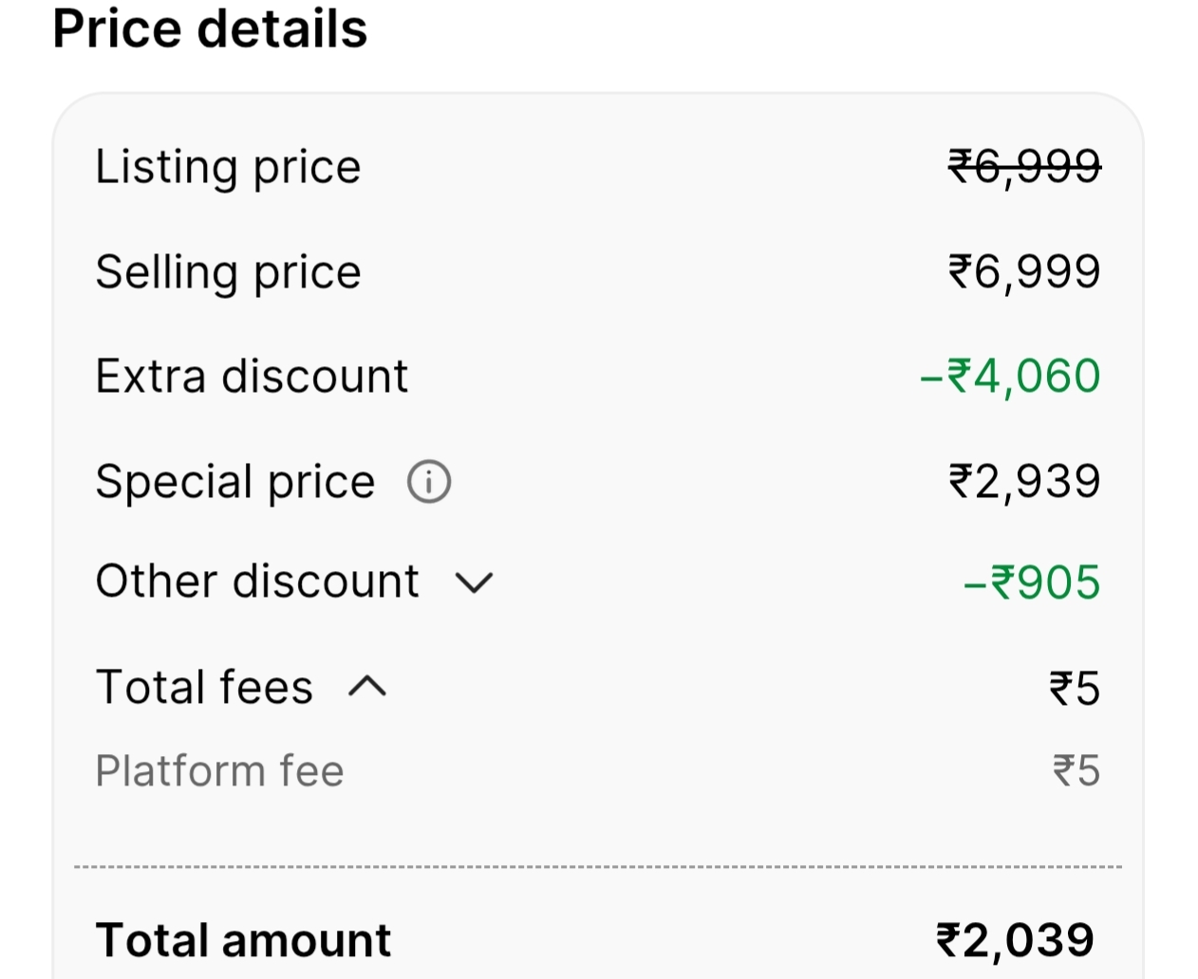Click the Total amount label
Viewport: 1198px width, 979px height.
click(243, 941)
